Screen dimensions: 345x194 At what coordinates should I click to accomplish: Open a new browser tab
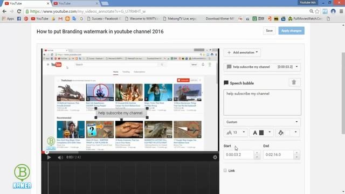point(105,4)
